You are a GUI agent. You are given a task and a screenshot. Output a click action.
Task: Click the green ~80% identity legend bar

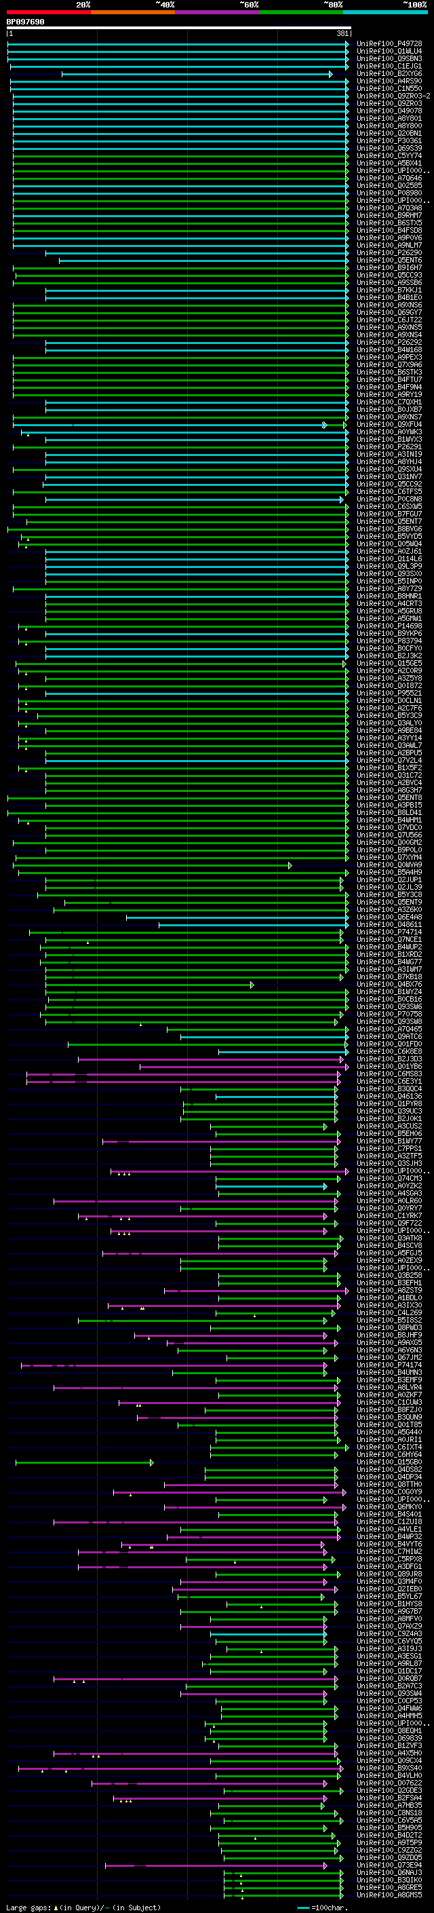(x=301, y=13)
